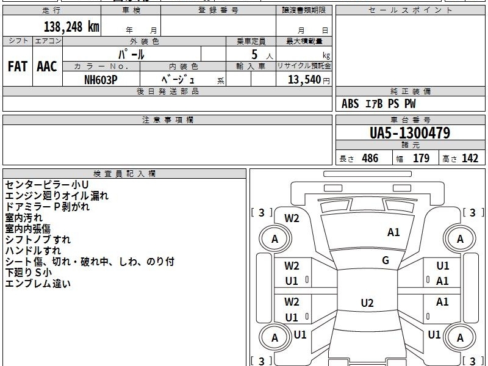This screenshot has height=366, width=488.
Task: Select inspector note センターピラー小U
Action: [x=47, y=185]
